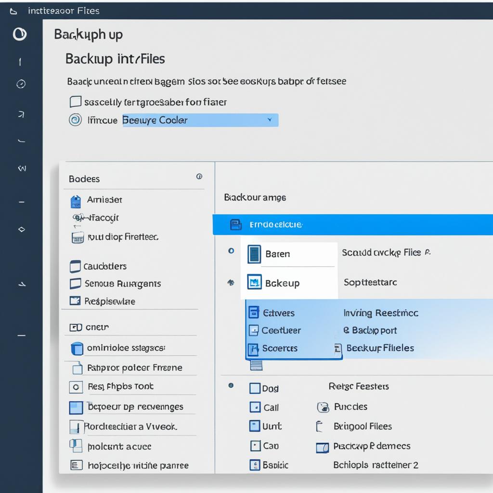Screen dimensions: 493x493
Task: Click the blue square icon by Bcpoeur recvennges
Action: pyautogui.click(x=76, y=407)
